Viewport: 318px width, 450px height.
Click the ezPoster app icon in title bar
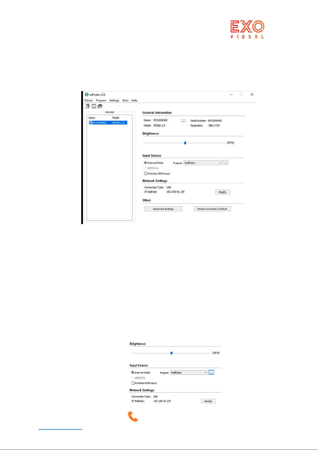coord(86,95)
